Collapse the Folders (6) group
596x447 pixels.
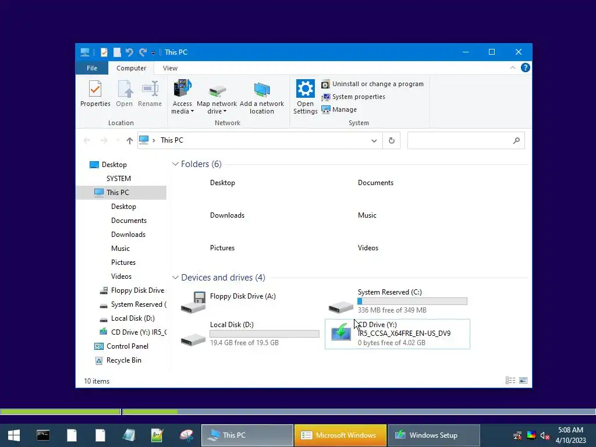[x=175, y=164]
